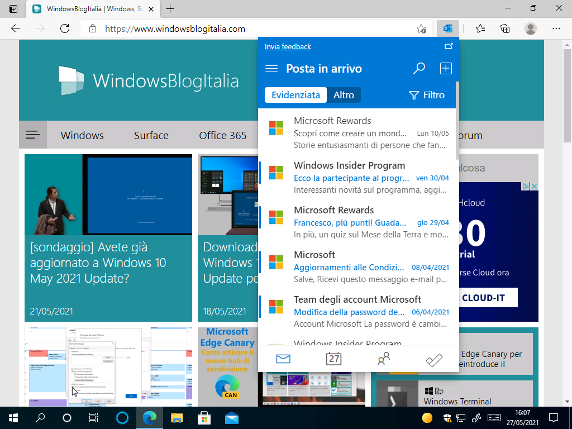Pop out the Outlook panel into a window
The image size is (572, 429).
point(449,46)
